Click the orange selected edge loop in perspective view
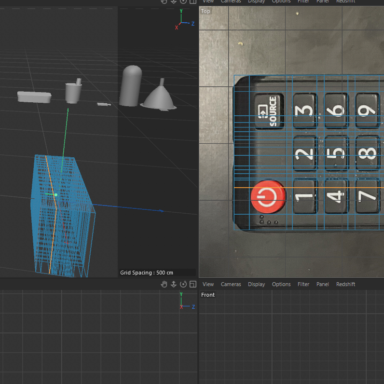Image resolution: width=384 pixels, height=384 pixels. point(53,213)
